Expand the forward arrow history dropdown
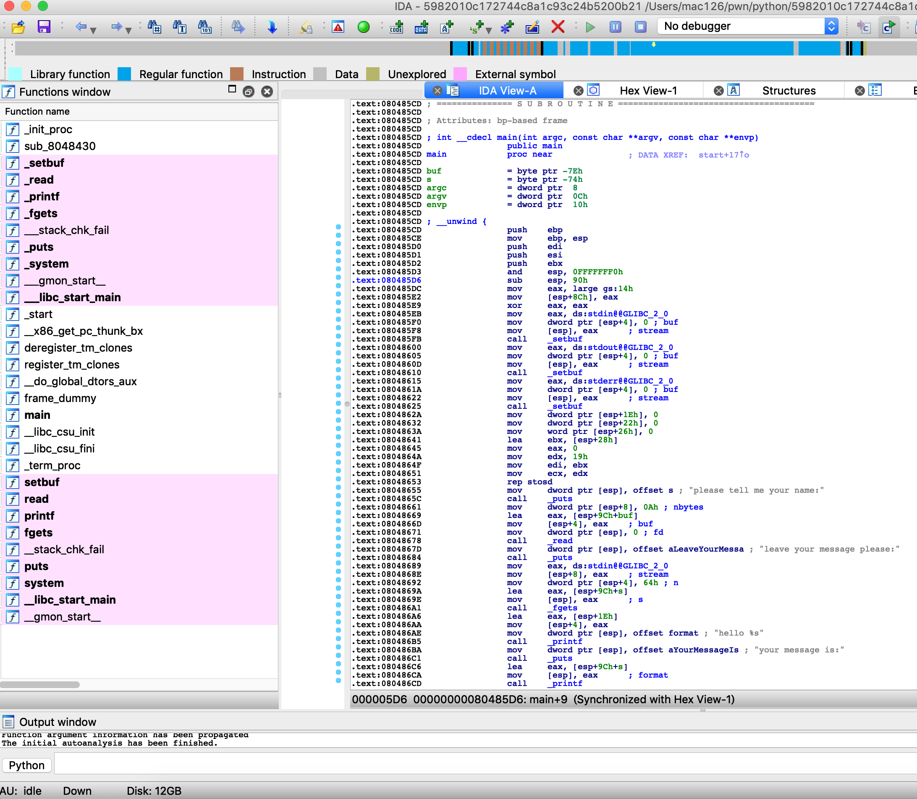 click(x=129, y=30)
